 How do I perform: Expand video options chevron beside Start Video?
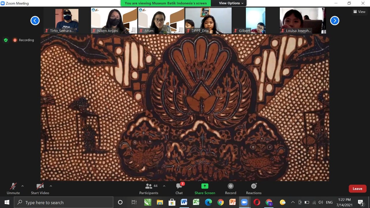click(51, 186)
